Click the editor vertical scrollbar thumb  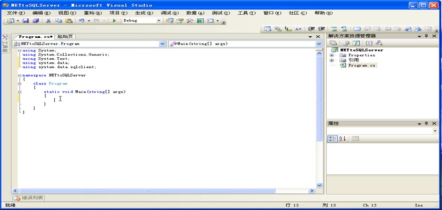tap(319, 98)
